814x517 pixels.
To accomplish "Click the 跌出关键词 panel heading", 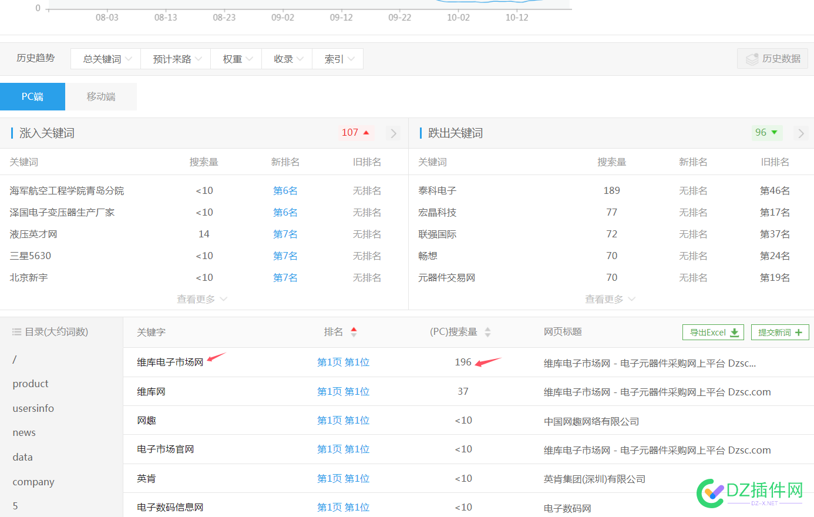I will click(x=455, y=133).
